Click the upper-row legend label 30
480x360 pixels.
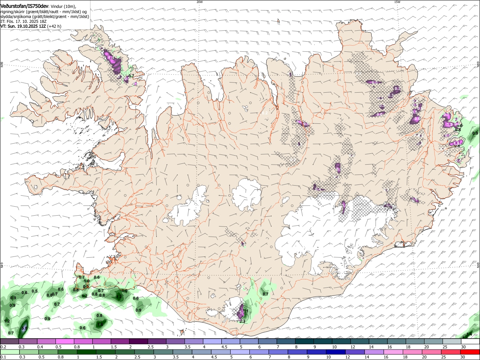pos(463,347)
